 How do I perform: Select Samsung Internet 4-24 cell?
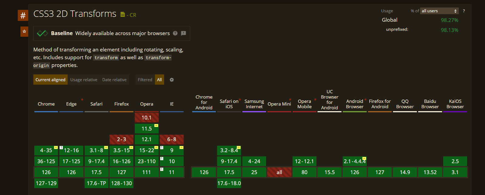(x=254, y=161)
